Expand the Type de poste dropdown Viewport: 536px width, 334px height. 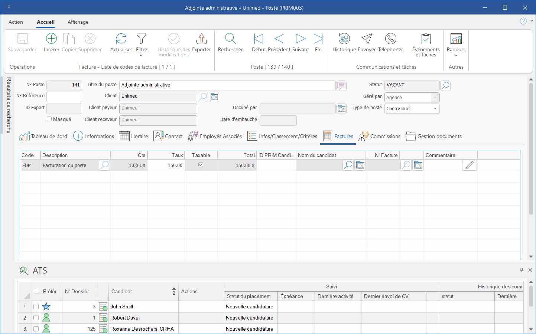point(435,109)
